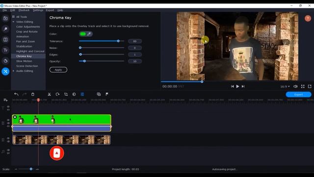Click the Noise slider handle
Screen dimensions: 314x177
click(80, 48)
